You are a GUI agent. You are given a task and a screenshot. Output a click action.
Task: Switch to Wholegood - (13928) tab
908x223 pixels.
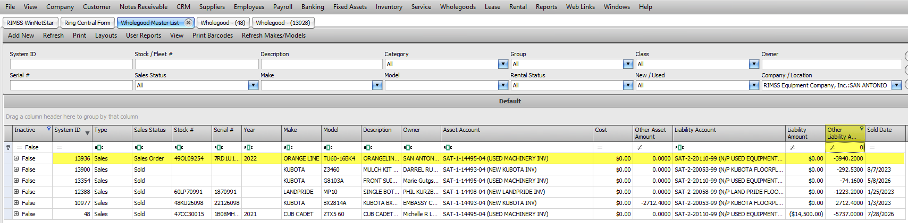[x=283, y=23]
